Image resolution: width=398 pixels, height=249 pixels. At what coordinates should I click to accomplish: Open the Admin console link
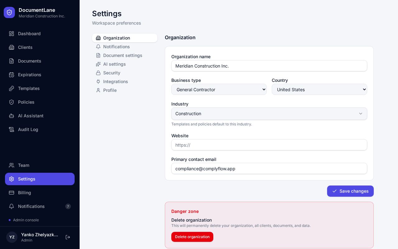(x=24, y=220)
